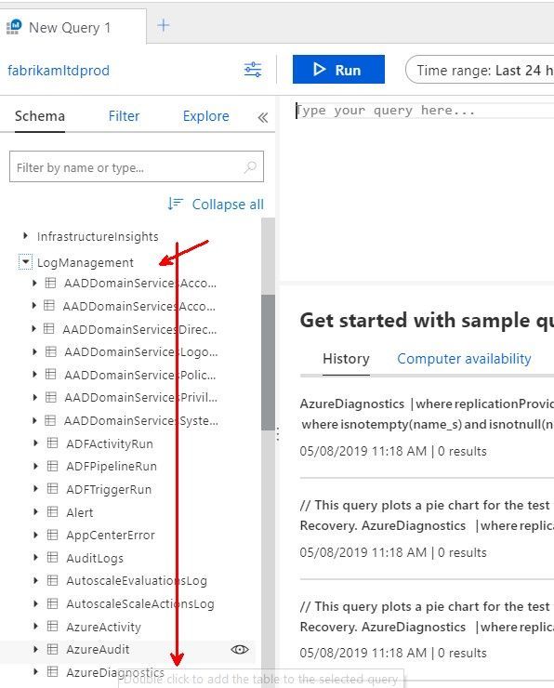Switch to the New Query 1 tab
This screenshot has height=688, width=554.
73,27
